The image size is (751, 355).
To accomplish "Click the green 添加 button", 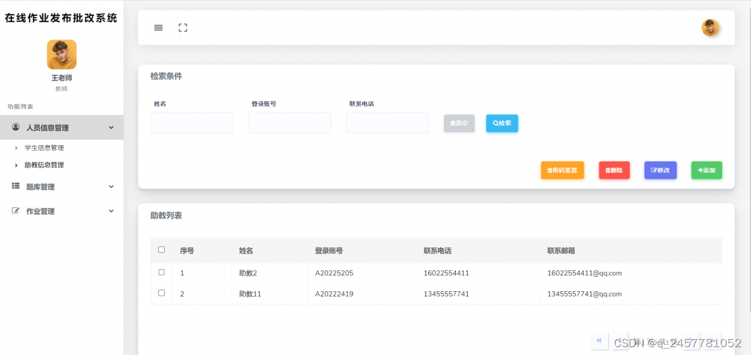I will click(707, 170).
